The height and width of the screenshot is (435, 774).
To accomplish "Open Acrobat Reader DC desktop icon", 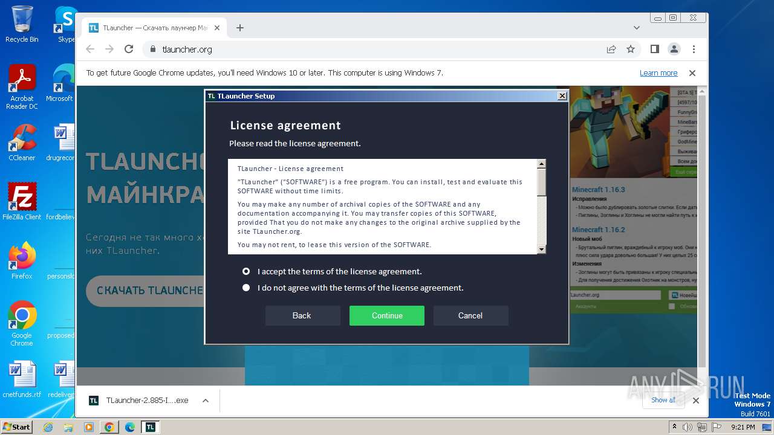I will [22, 87].
